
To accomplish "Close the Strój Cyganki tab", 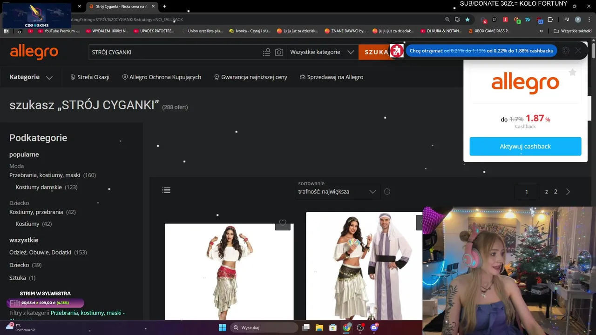I will point(154,7).
